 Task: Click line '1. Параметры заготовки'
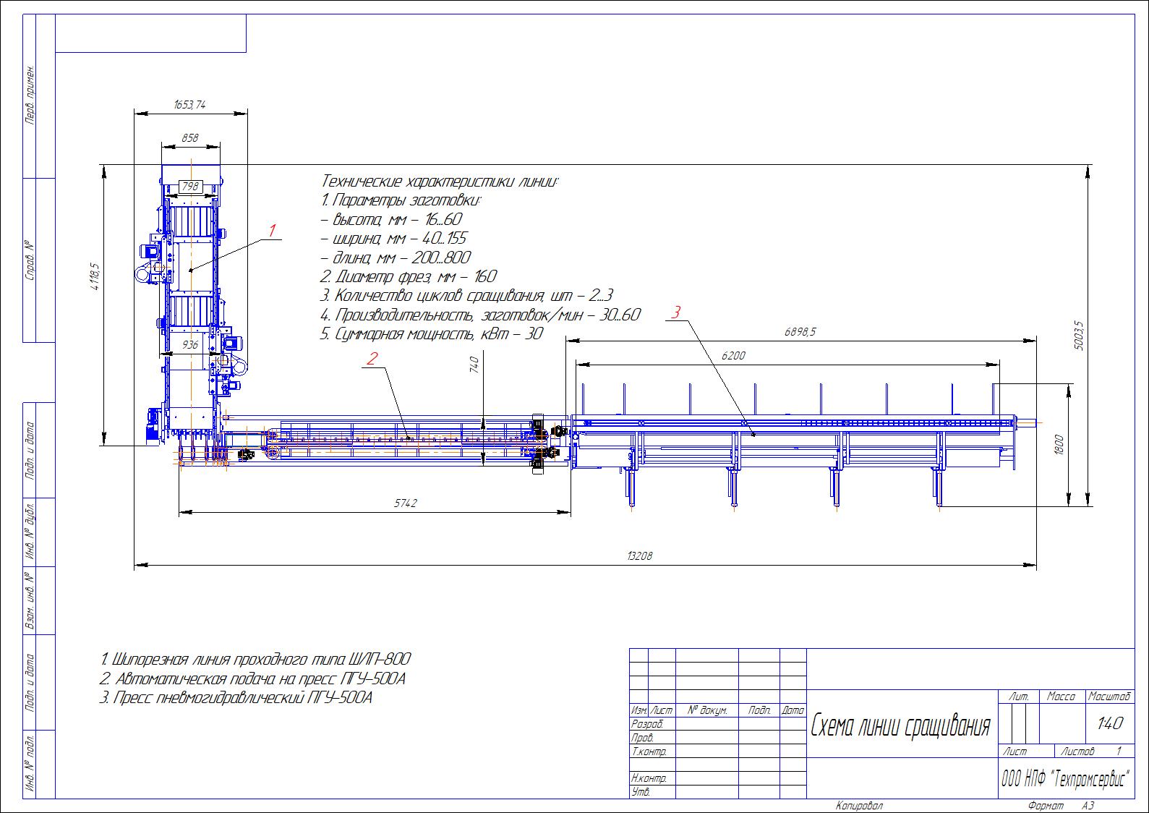401,200
